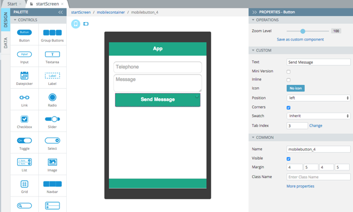Collapse the Palette panel with double chevron
This screenshot has height=212, width=353.
pyautogui.click(x=61, y=12)
